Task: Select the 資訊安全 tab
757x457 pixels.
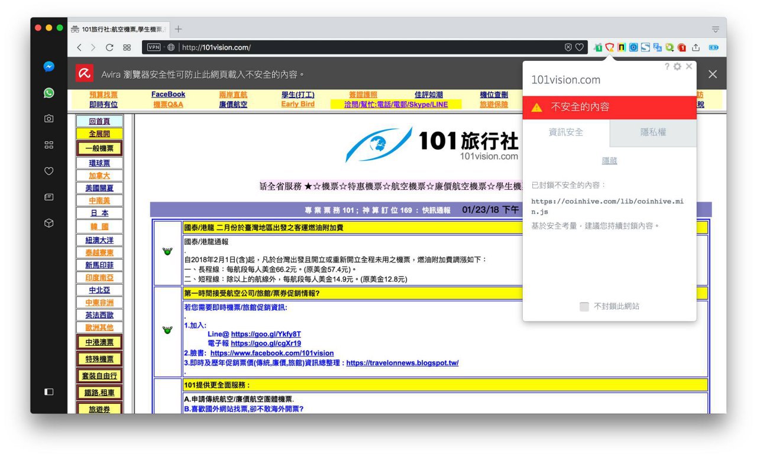Action: tap(566, 132)
